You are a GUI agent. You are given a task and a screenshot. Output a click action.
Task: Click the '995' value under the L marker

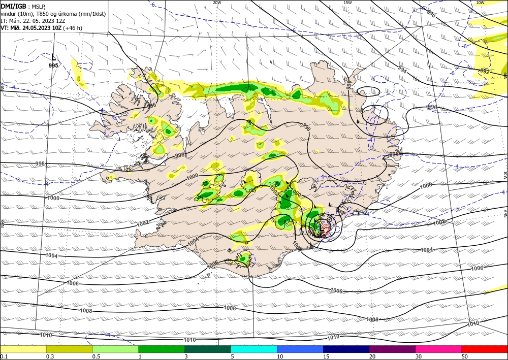pos(53,66)
